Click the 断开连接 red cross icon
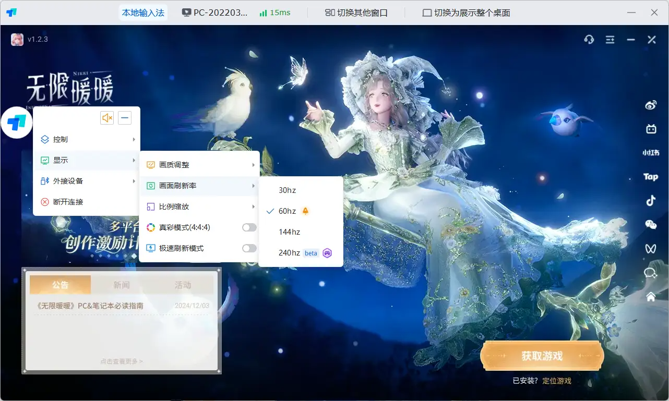The height and width of the screenshot is (401, 669). pyautogui.click(x=45, y=202)
